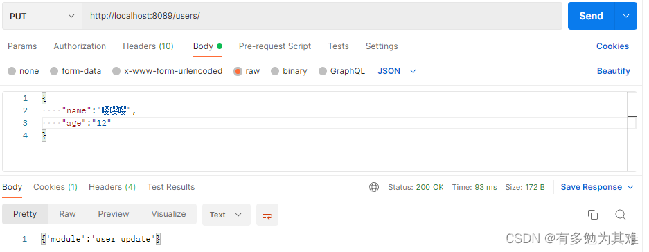
Task: Select the request Body tab
Action: pos(208,46)
